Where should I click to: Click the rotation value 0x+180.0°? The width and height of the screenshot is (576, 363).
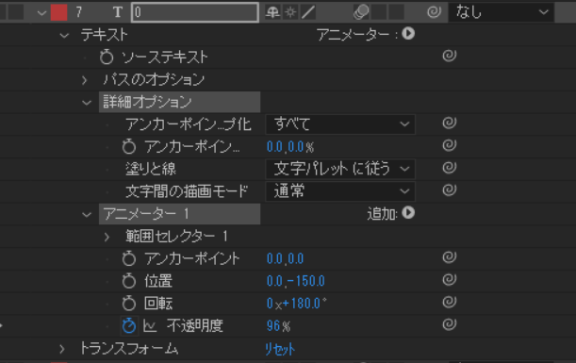click(x=297, y=304)
